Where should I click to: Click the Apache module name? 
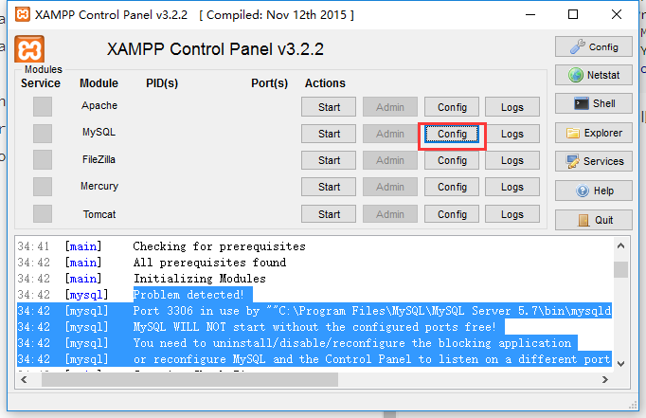(99, 105)
